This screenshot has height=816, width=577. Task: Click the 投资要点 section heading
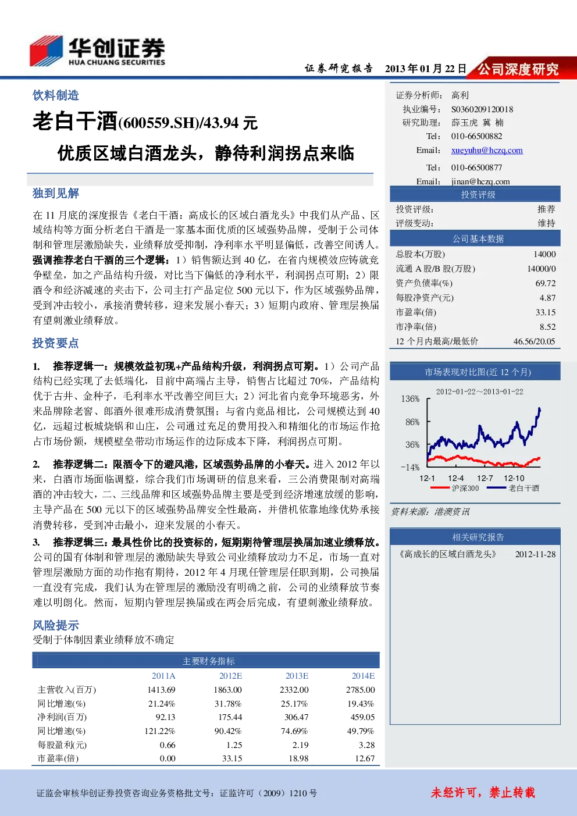[x=56, y=343]
